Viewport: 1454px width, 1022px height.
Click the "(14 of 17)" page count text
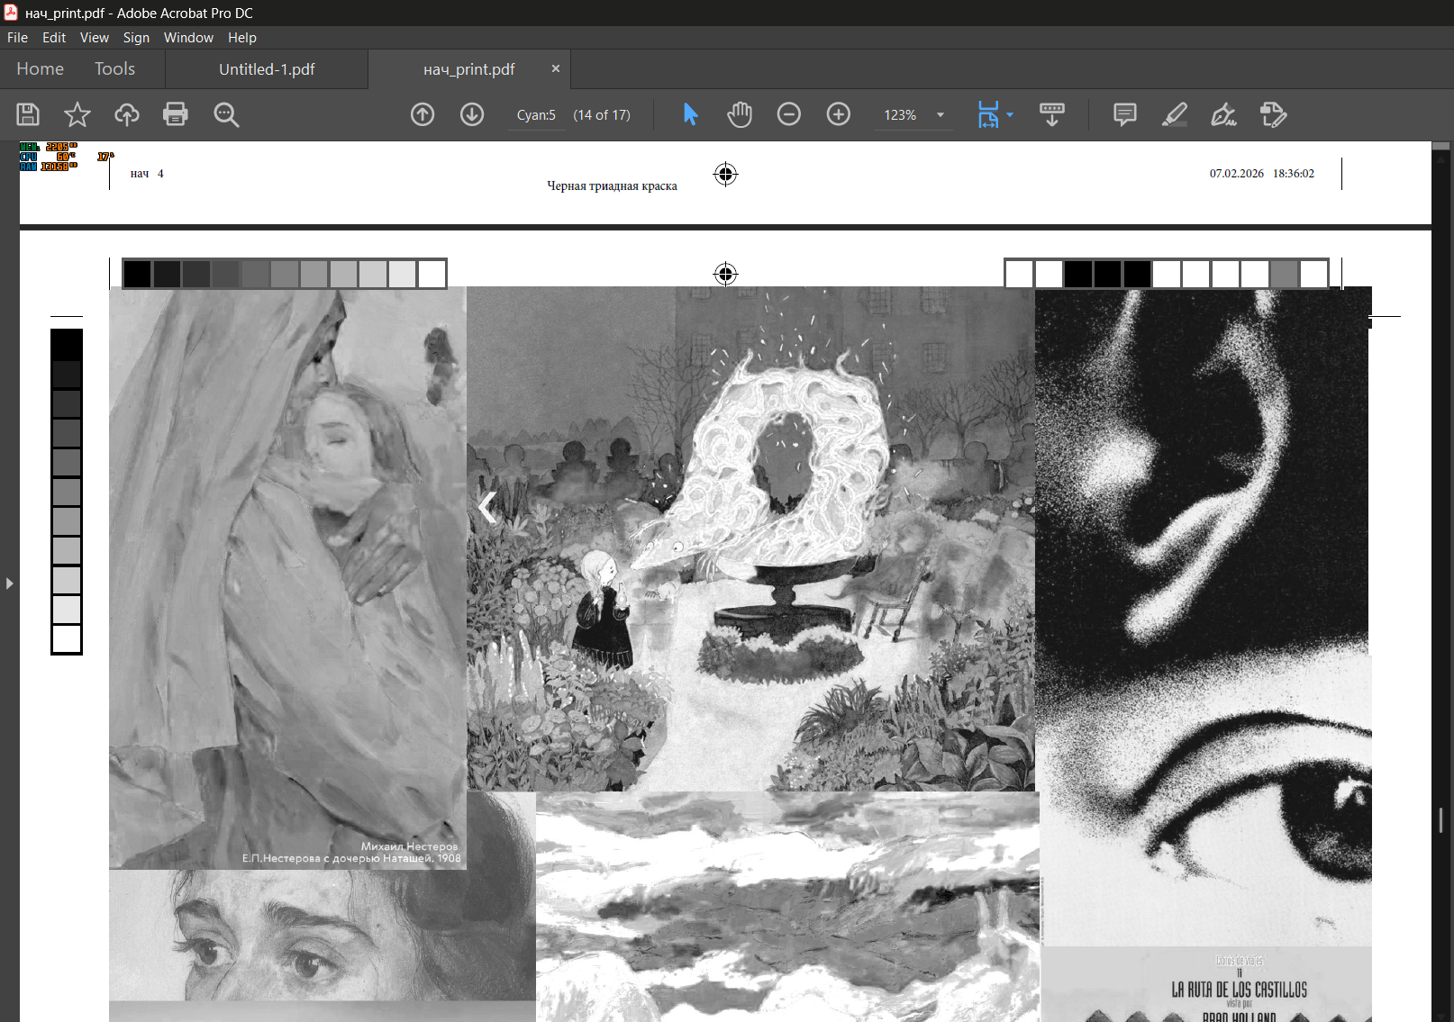point(602,115)
